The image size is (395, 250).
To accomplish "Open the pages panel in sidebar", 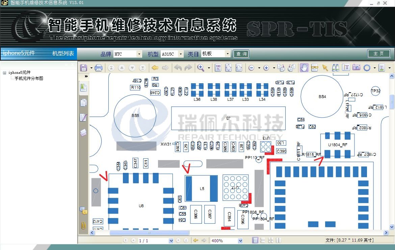I will 83,103.
